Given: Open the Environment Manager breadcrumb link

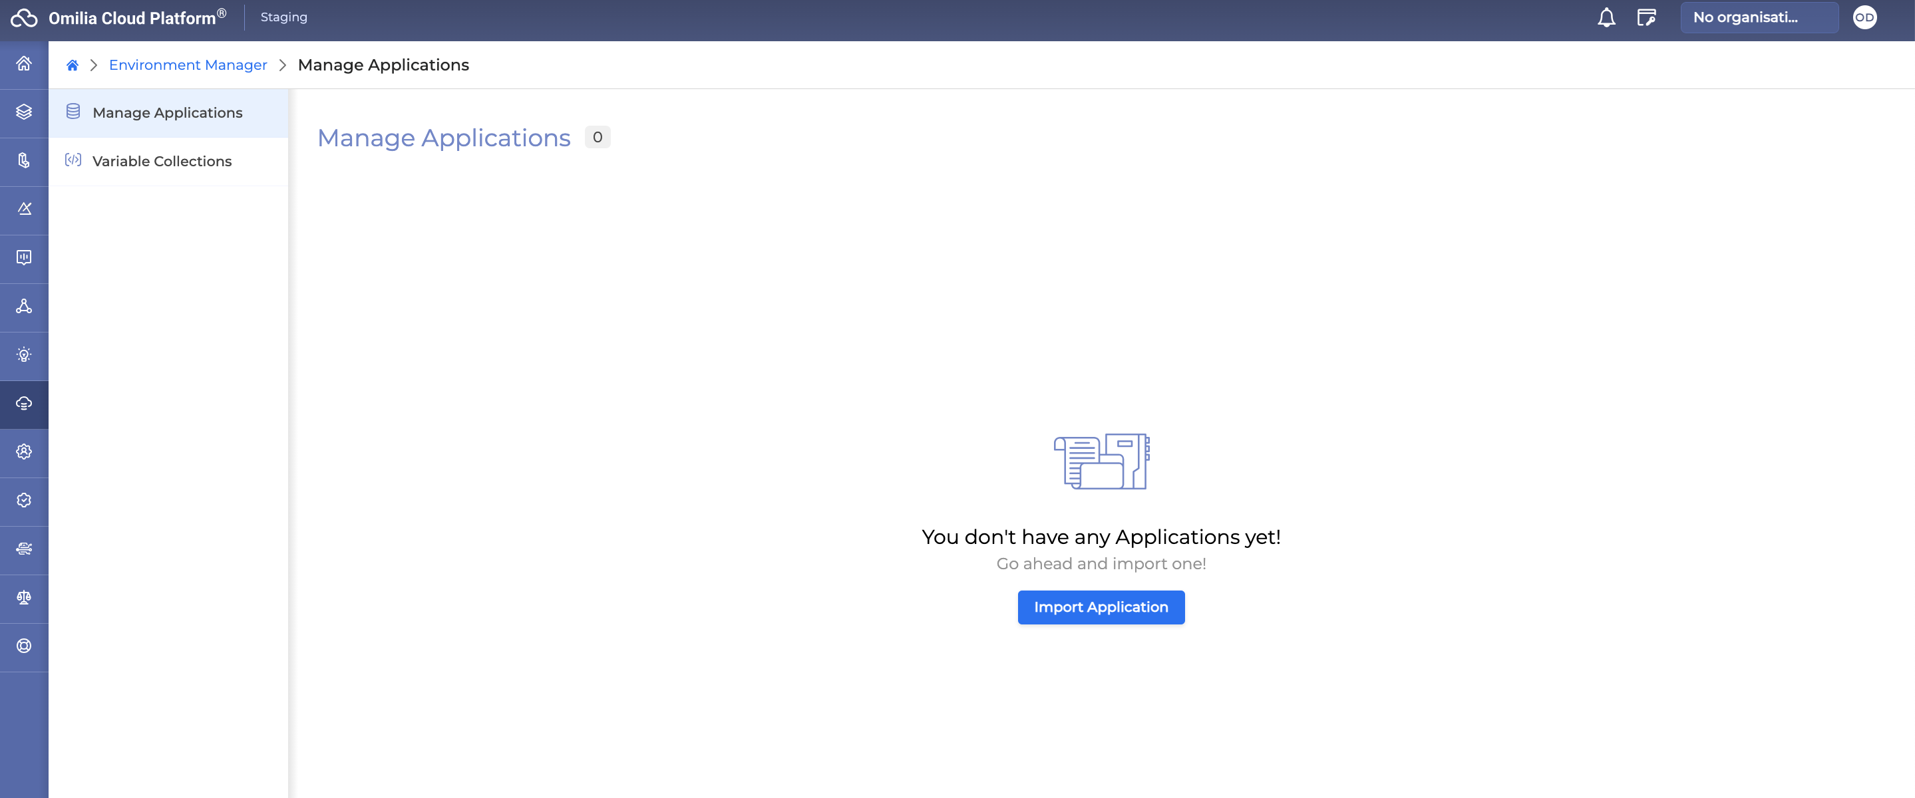Looking at the screenshot, I should 188,65.
